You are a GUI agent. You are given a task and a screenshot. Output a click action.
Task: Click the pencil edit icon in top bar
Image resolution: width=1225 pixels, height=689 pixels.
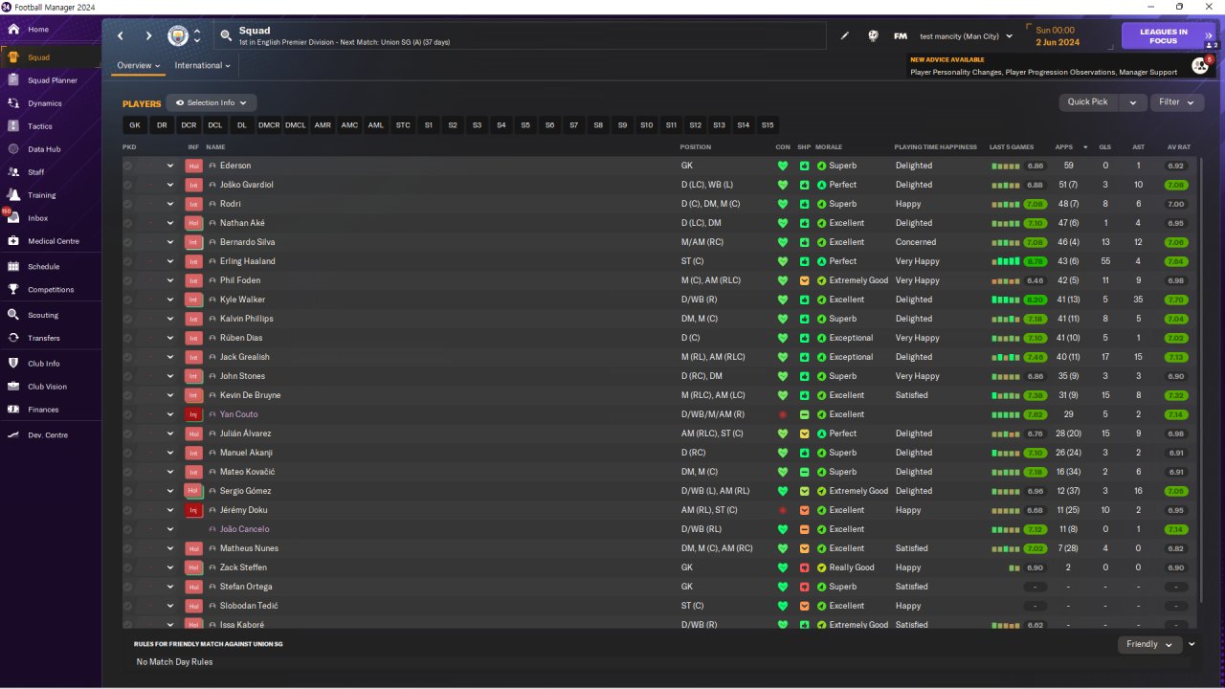(845, 36)
